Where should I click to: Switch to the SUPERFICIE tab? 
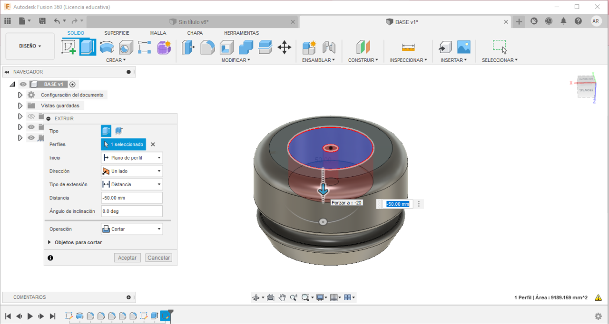click(x=117, y=33)
